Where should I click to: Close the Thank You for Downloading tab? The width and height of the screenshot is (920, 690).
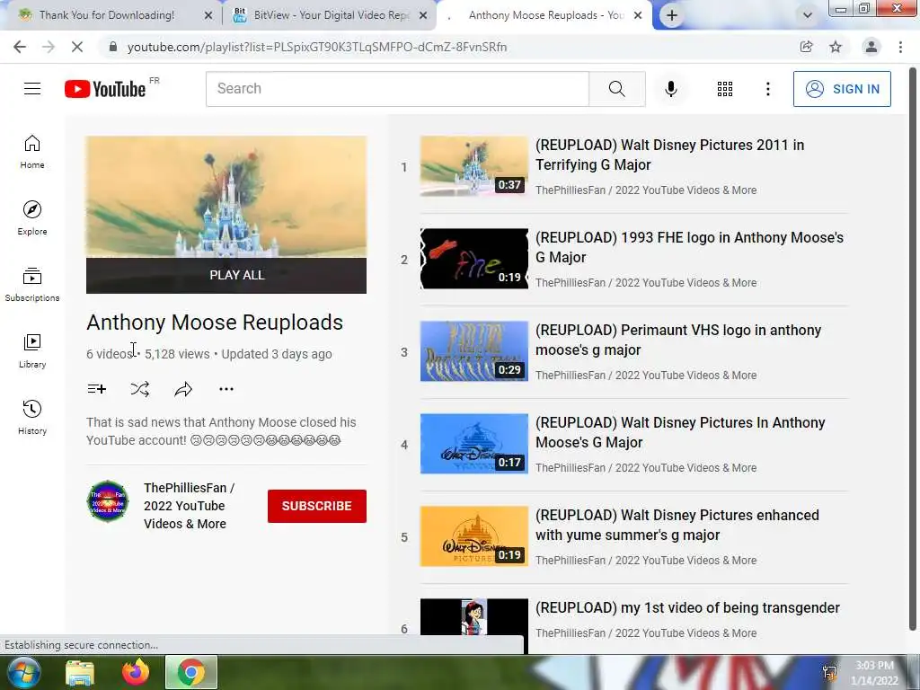click(x=208, y=15)
